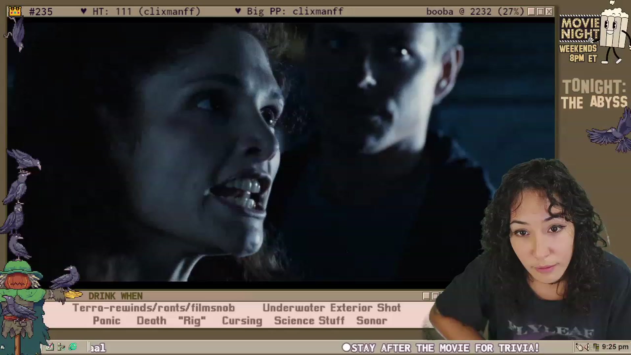
Task: Click the Sonar drink rule
Action: (372, 320)
